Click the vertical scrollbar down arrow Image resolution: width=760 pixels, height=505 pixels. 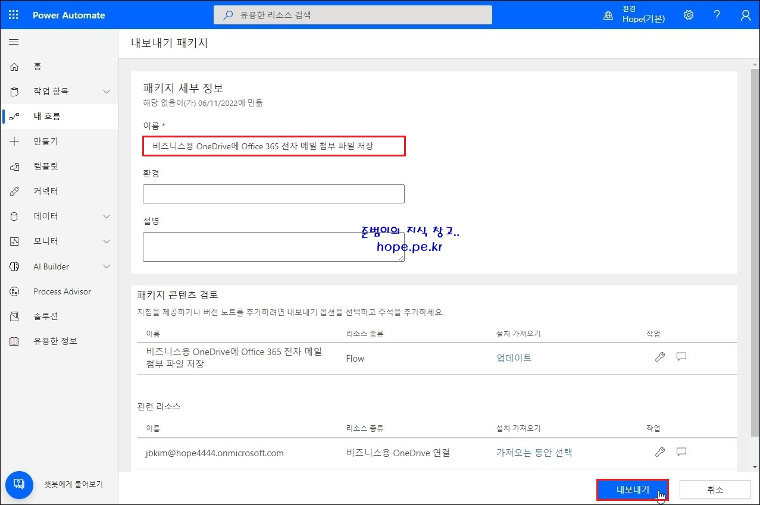tap(755, 468)
